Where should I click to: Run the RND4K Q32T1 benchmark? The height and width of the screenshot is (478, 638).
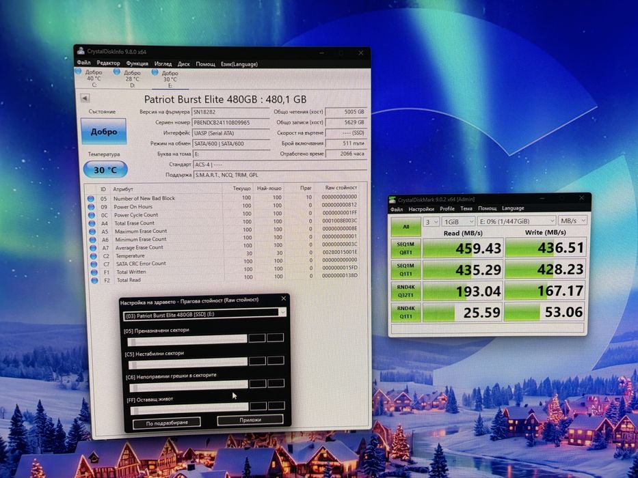(x=406, y=291)
